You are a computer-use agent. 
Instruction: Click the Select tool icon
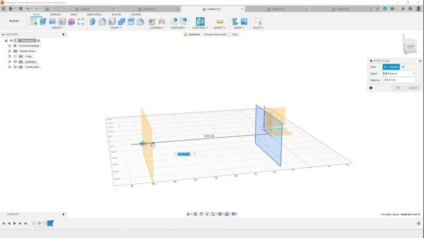point(258,22)
